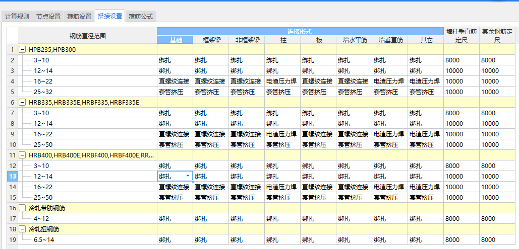Click 柱 cell 电渣压力焊 in row 4
519x249 pixels.
pos(282,81)
